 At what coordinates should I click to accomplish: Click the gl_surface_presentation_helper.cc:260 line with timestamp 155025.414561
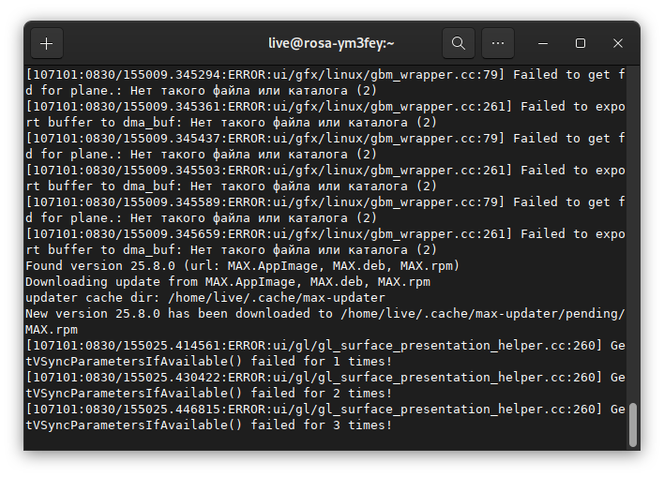[x=319, y=346]
